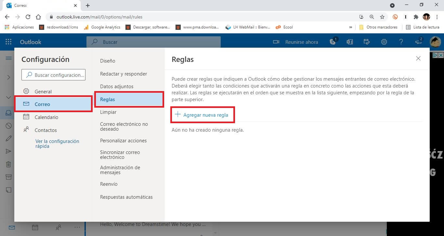Open the Chrome three-dot menu
Image resolution: width=444 pixels, height=236 pixels.
coord(437,17)
